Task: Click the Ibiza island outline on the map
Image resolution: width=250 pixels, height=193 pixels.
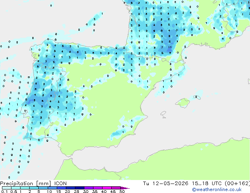Action: click(x=163, y=113)
